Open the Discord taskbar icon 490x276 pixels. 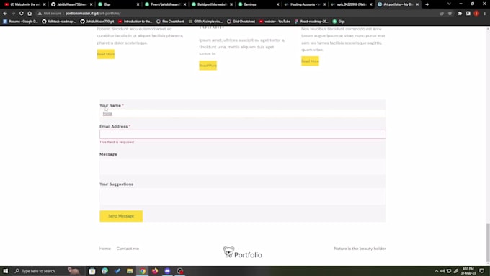(x=167, y=271)
